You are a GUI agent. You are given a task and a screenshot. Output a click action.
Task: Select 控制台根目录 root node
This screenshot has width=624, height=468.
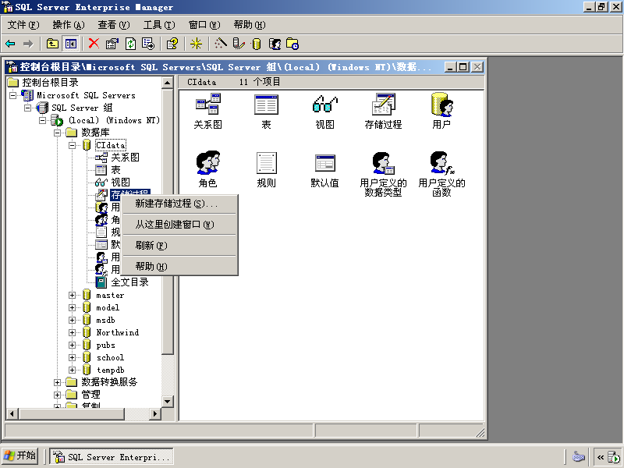coord(50,83)
